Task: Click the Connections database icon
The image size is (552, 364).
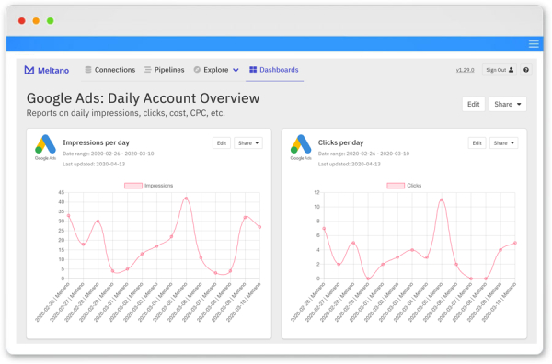Action: (x=88, y=70)
